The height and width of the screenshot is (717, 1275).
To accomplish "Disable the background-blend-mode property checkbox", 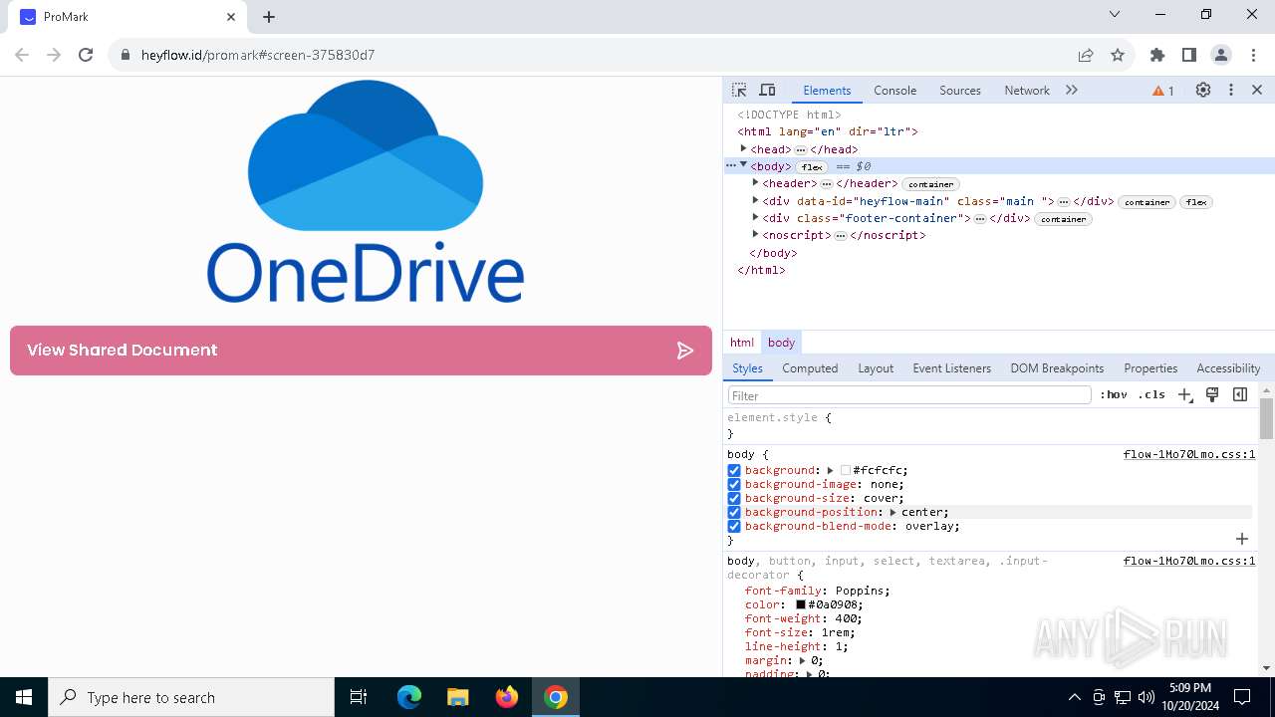I will tap(734, 526).
